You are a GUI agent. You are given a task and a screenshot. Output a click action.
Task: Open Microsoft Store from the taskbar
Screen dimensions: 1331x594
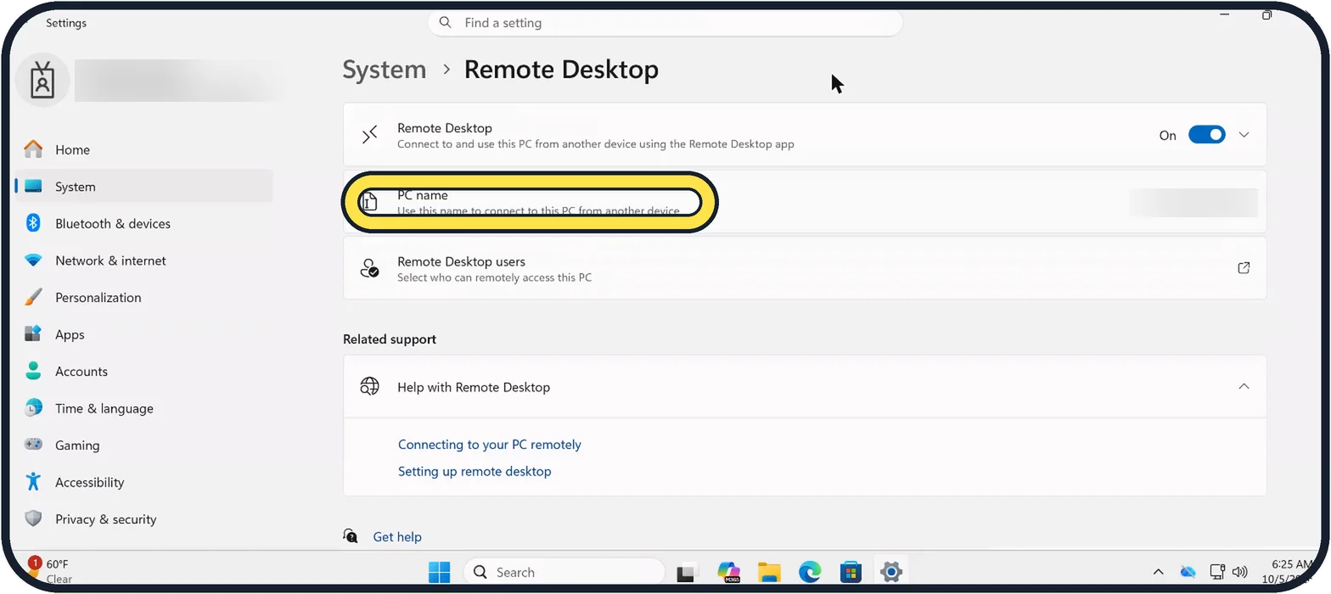click(851, 573)
